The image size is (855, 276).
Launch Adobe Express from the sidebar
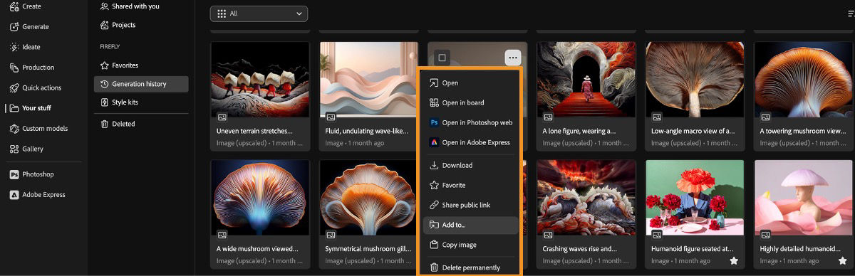click(x=37, y=194)
